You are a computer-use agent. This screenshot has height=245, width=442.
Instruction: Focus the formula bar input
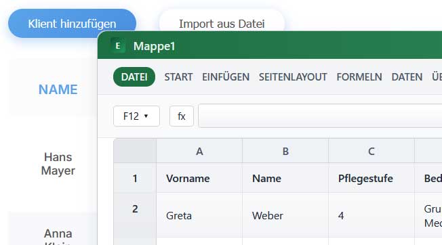320,116
